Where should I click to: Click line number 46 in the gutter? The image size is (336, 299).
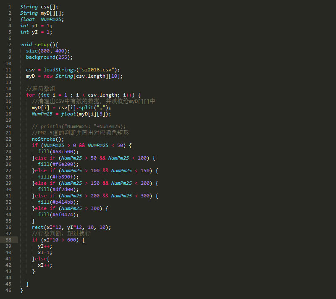pos(8,290)
